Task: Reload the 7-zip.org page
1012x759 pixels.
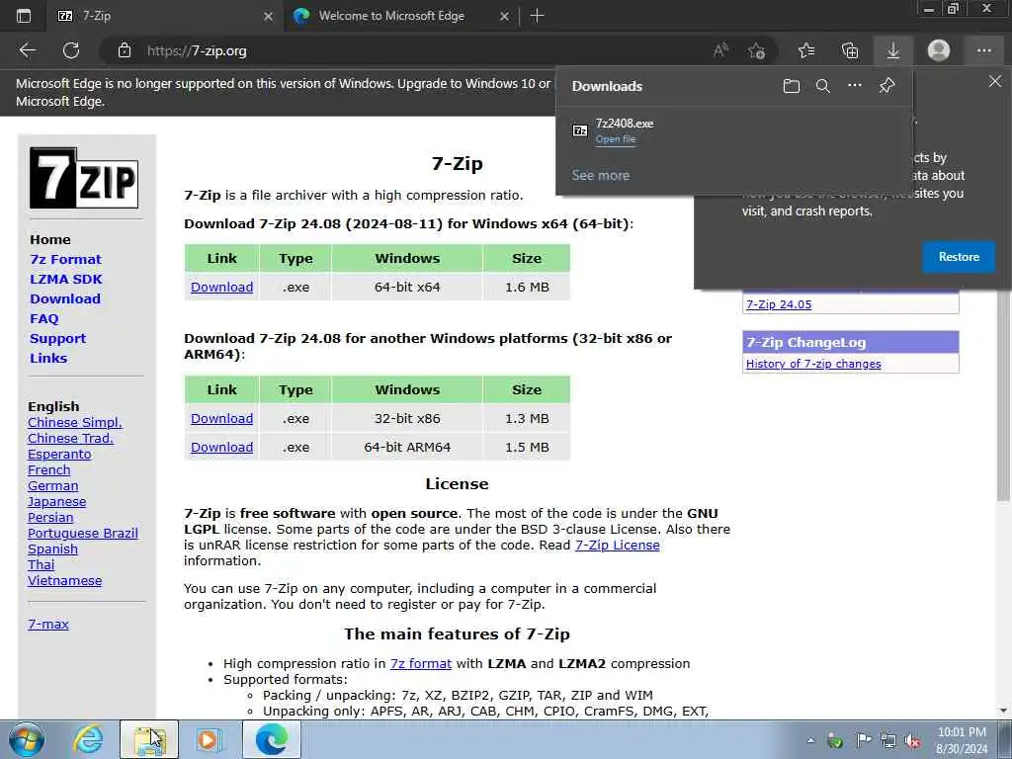Action: 71,50
